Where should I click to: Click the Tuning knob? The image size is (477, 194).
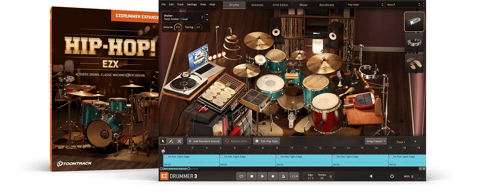[199, 27]
